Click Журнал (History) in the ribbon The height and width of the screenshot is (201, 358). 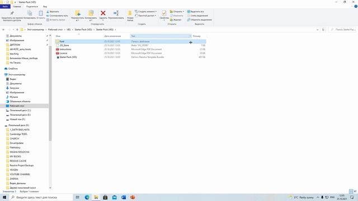(176, 20)
